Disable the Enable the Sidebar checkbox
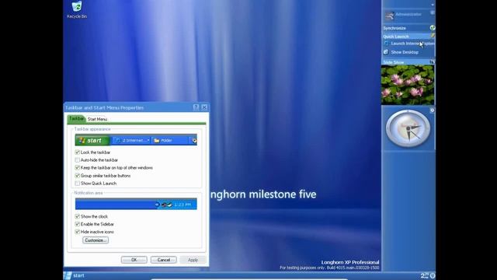The image size is (497, 280). (x=77, y=224)
